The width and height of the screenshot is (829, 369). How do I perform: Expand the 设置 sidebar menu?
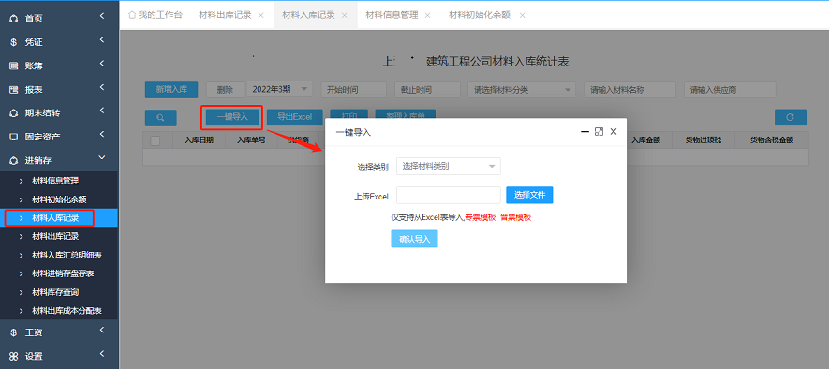102,354
